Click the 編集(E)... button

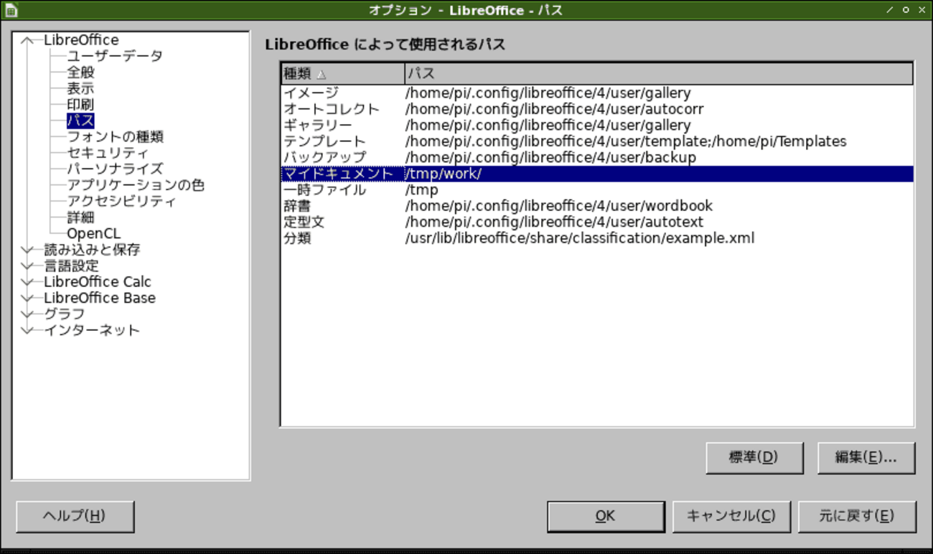(866, 457)
